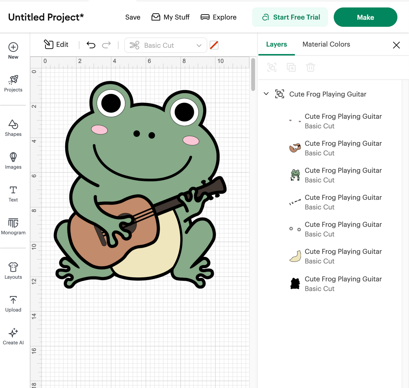Open the color swatch next to Basic Cut

(214, 45)
